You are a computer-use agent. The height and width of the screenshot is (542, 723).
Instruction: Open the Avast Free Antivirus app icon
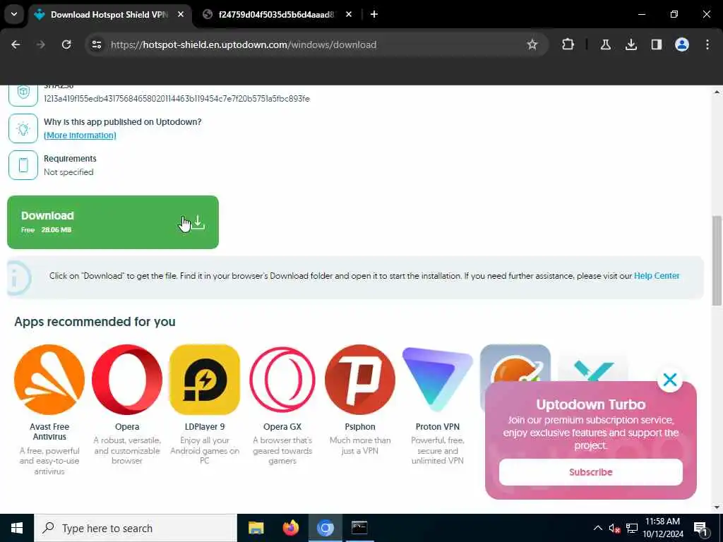coord(49,380)
